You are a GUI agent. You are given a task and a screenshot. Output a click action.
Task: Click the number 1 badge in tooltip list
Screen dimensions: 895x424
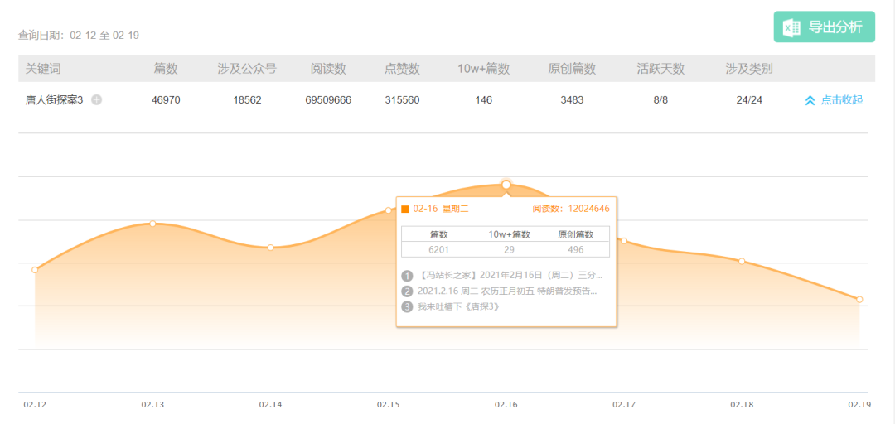click(x=407, y=277)
